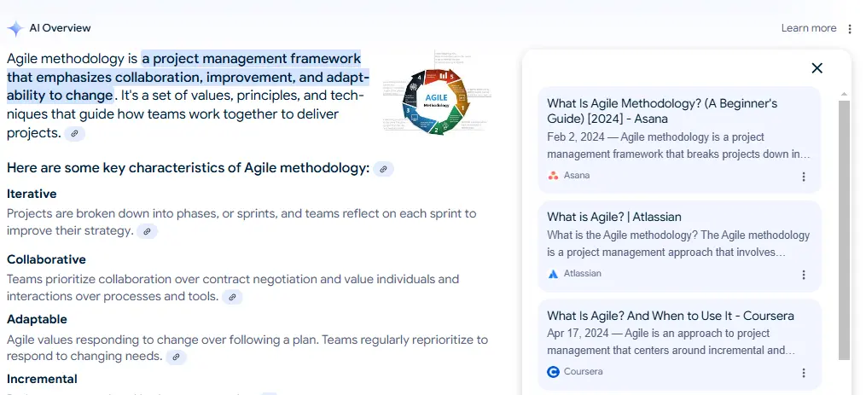Click the sources panel vertical scrollbar

[x=844, y=230]
